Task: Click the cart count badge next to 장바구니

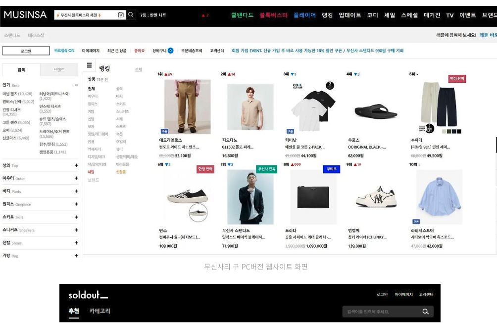Action: 170,51
